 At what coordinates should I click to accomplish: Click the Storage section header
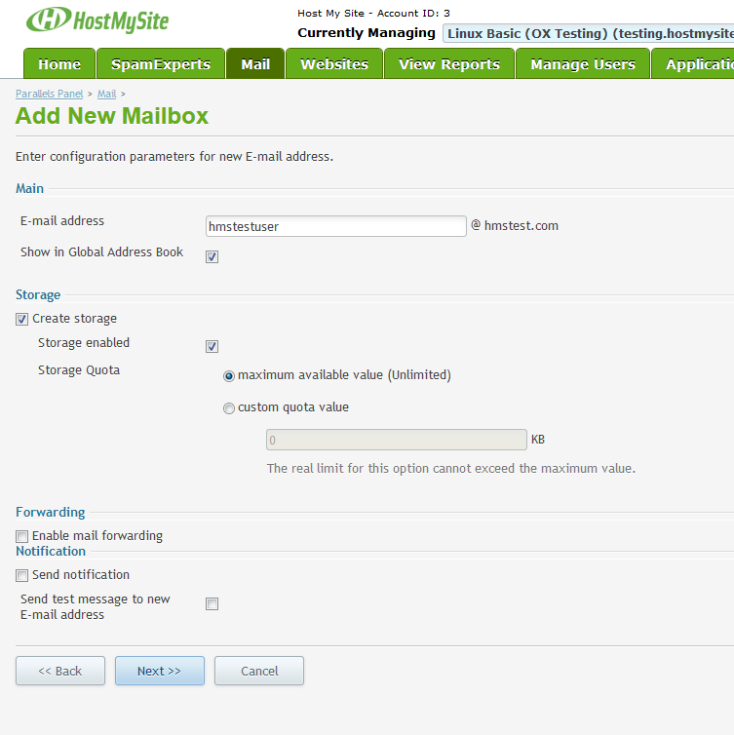tap(38, 294)
